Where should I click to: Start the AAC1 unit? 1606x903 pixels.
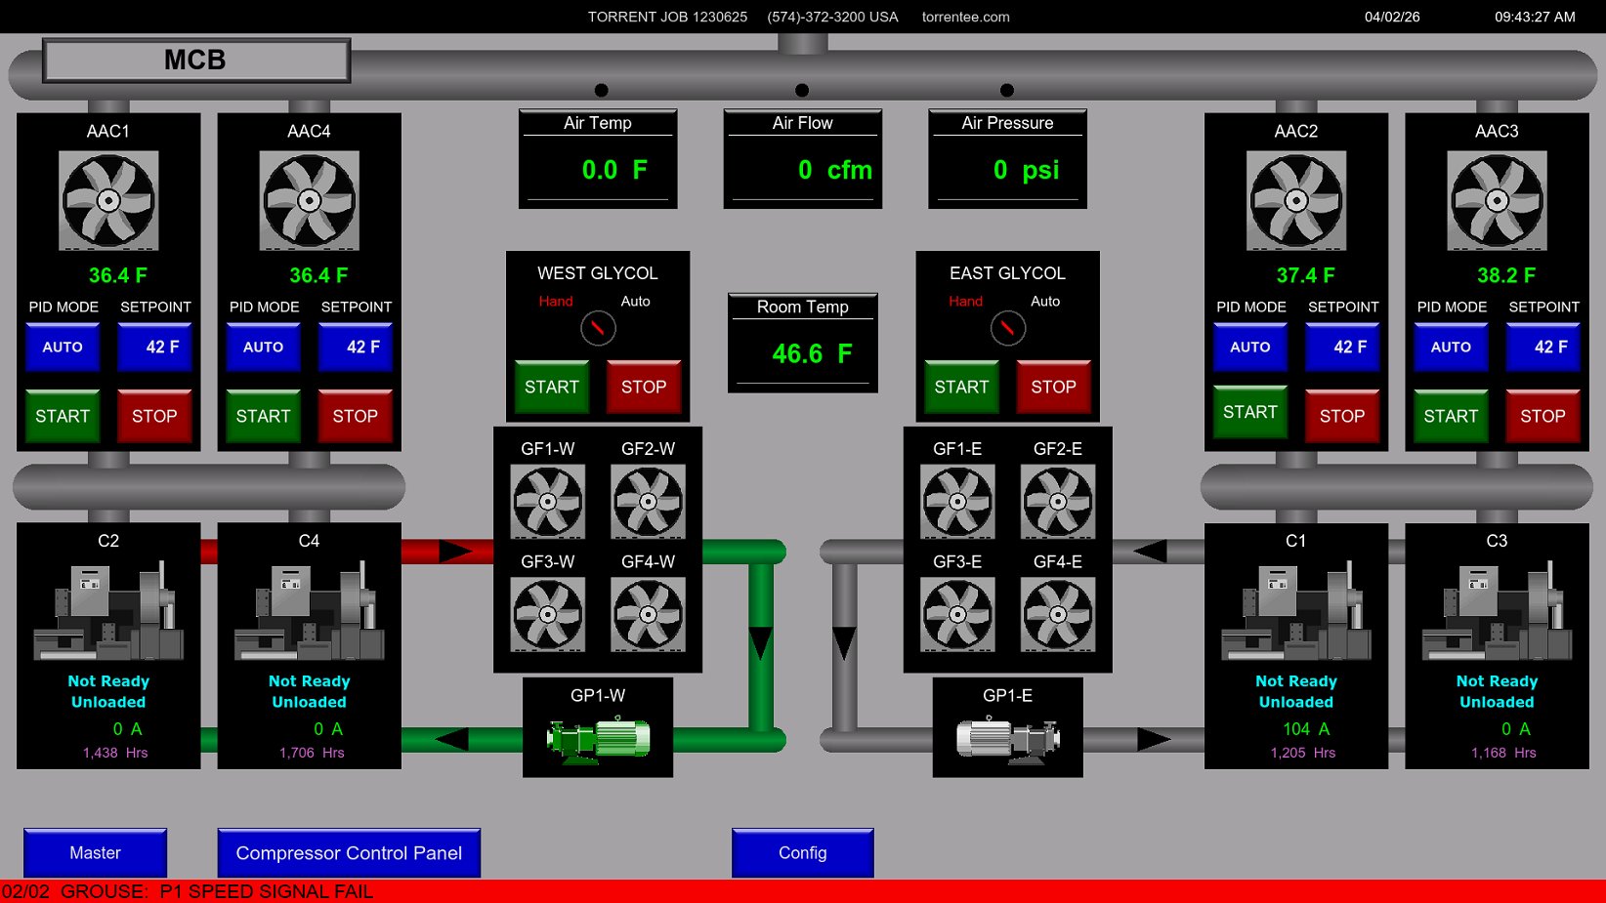pyautogui.click(x=63, y=416)
